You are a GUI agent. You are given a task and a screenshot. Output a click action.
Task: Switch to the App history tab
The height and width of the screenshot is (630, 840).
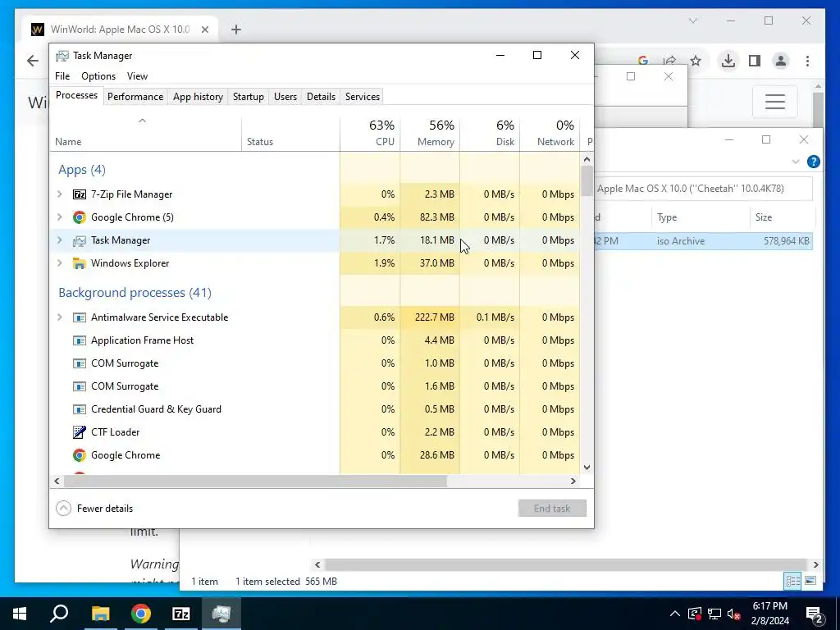coord(198,97)
